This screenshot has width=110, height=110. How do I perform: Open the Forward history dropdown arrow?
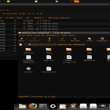(x=41, y=40)
